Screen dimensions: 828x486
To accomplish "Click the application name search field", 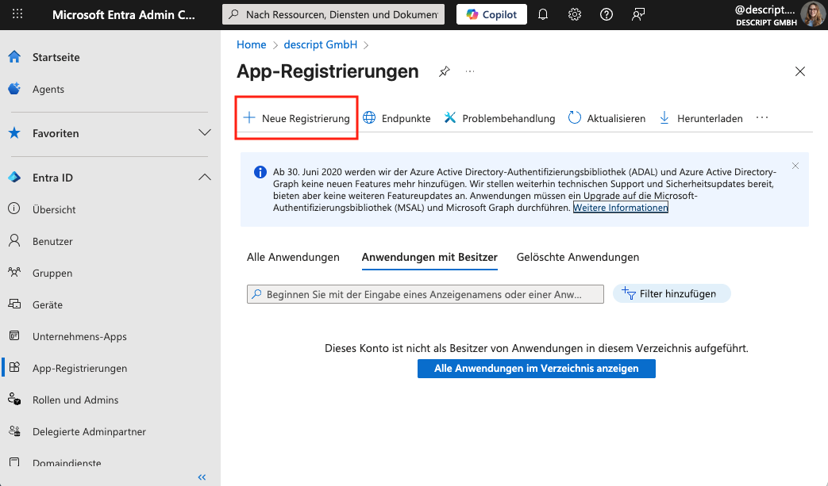I will click(425, 293).
